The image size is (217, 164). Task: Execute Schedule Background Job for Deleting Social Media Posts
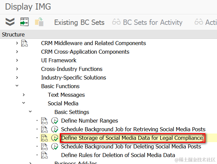54,146
